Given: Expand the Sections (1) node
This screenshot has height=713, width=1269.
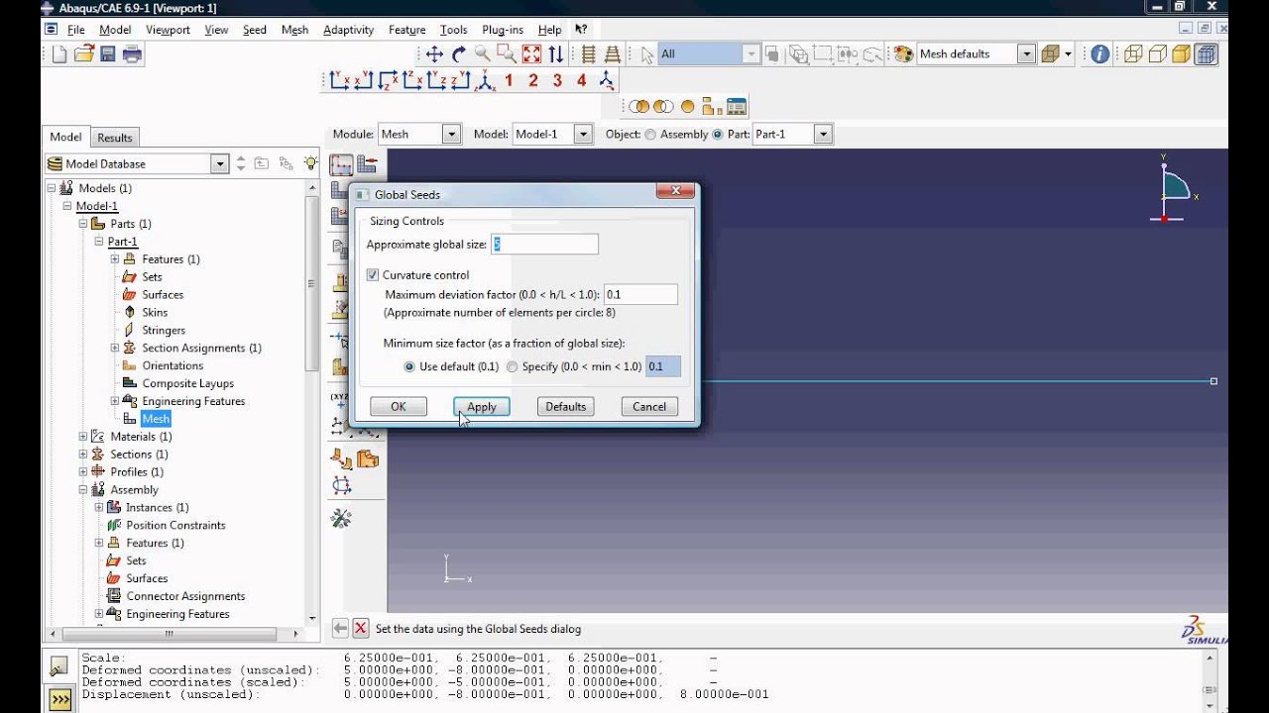Looking at the screenshot, I should click(83, 455).
